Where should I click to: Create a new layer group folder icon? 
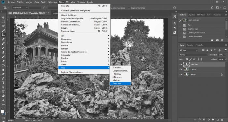[x=213, y=119]
